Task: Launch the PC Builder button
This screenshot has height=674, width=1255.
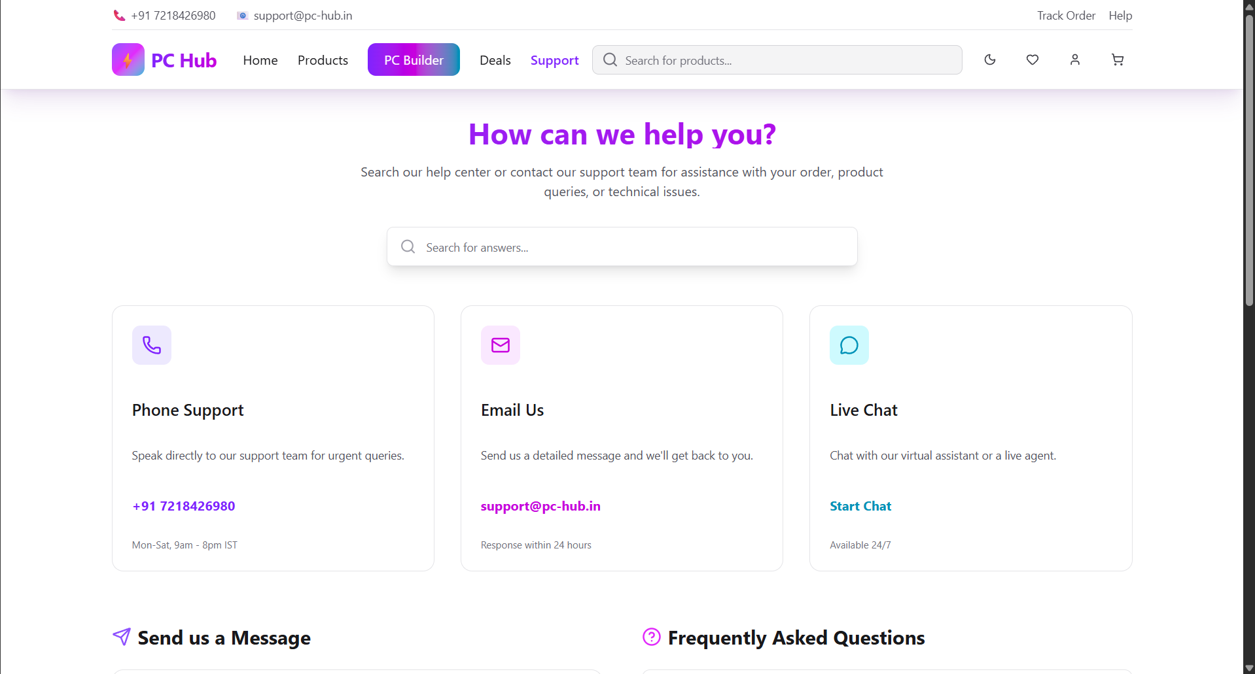Action: [x=414, y=60]
